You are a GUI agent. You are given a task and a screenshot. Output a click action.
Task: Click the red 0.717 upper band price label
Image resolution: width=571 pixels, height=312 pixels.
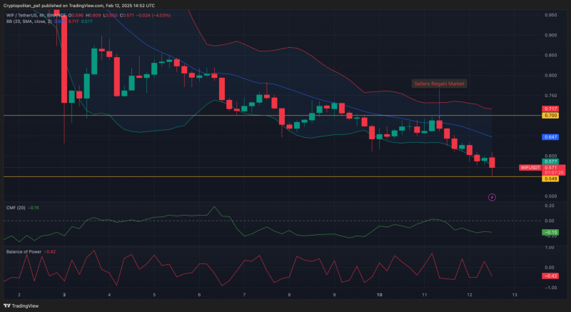click(x=550, y=109)
